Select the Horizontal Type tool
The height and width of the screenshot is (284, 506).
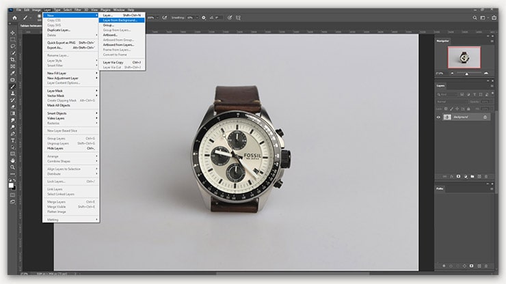click(x=13, y=141)
